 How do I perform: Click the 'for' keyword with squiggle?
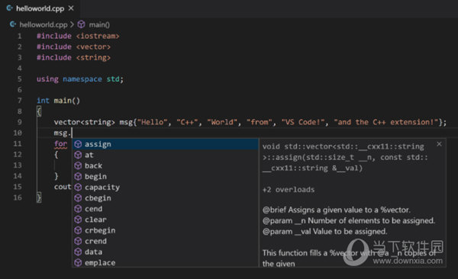(x=60, y=144)
